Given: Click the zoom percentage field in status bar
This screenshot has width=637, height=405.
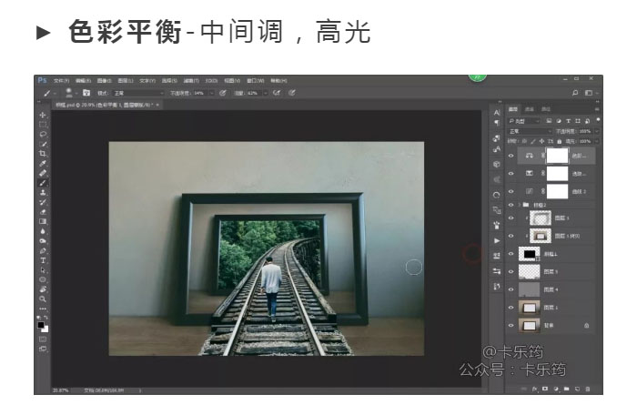Looking at the screenshot, I should (x=61, y=390).
